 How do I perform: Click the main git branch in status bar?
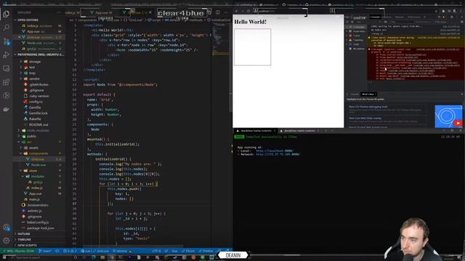45,252
